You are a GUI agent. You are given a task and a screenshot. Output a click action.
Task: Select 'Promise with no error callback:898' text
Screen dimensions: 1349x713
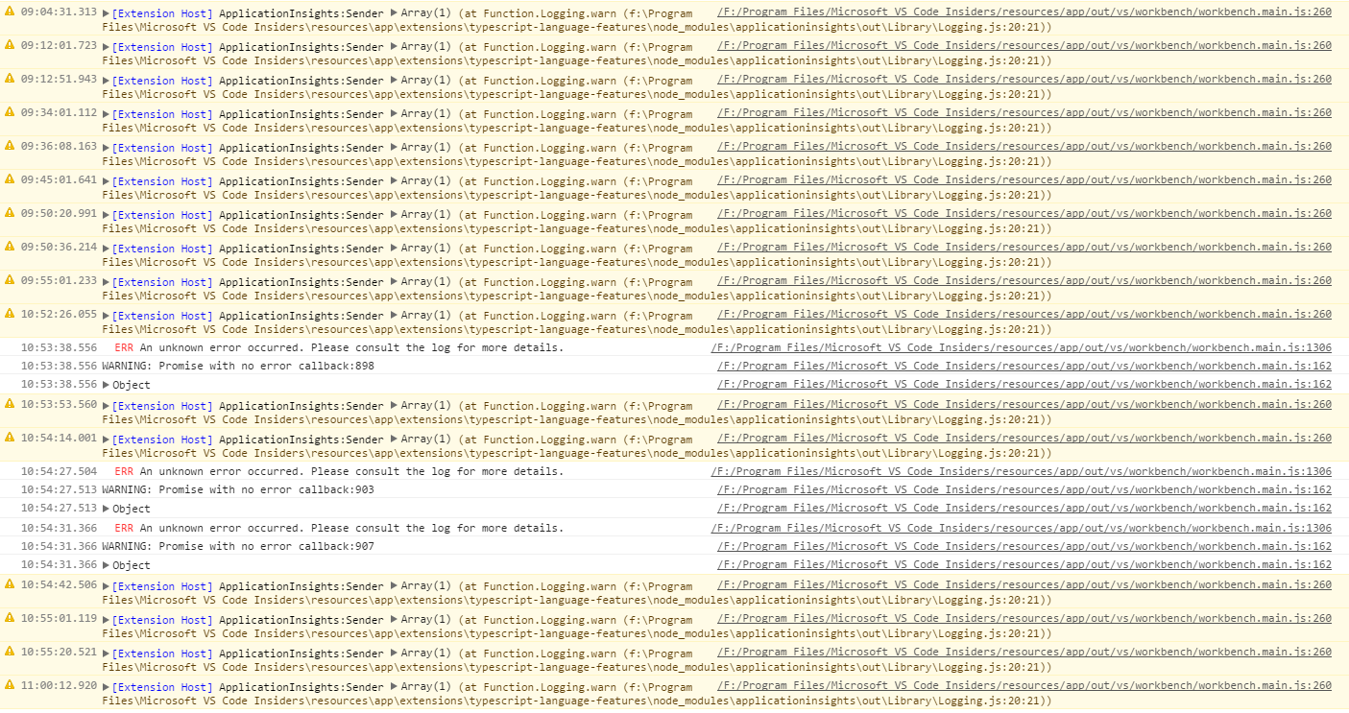click(266, 366)
